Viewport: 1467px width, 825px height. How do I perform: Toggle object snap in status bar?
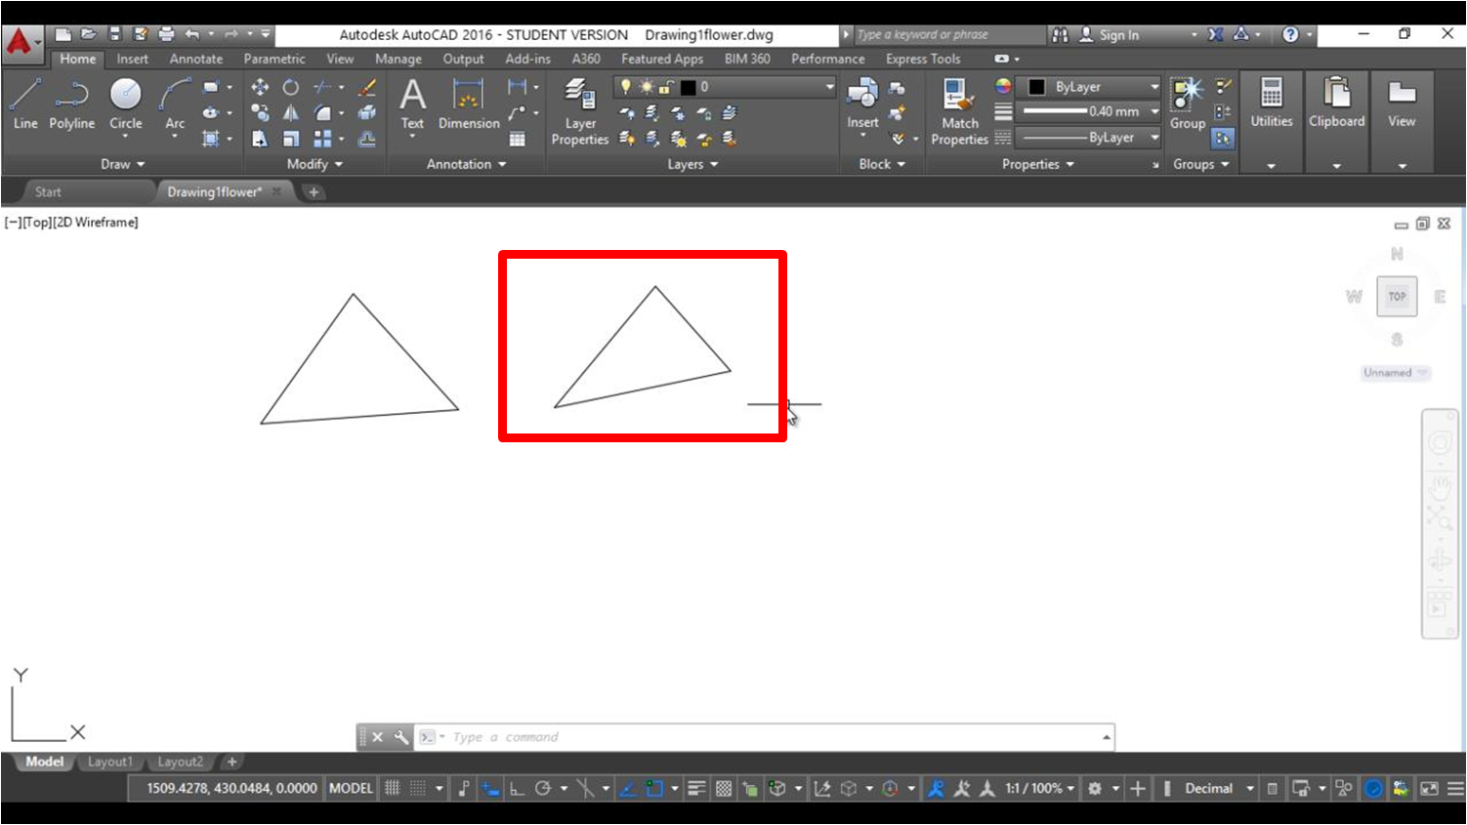(654, 788)
